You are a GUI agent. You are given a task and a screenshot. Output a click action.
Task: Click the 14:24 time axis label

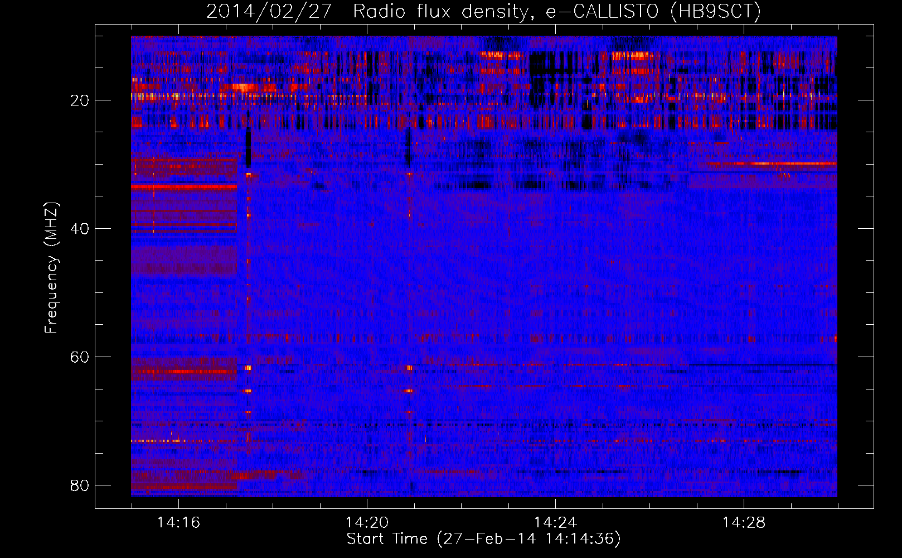[555, 523]
